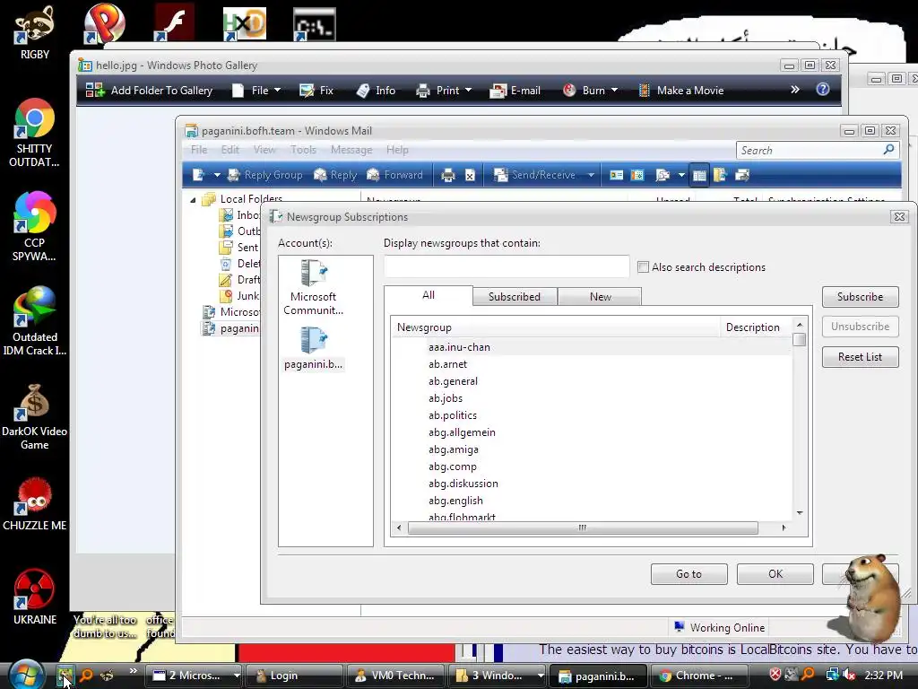Click the OK button in Newsgroup Subscriptions
Viewport: 918px width, 689px height.
coord(775,574)
